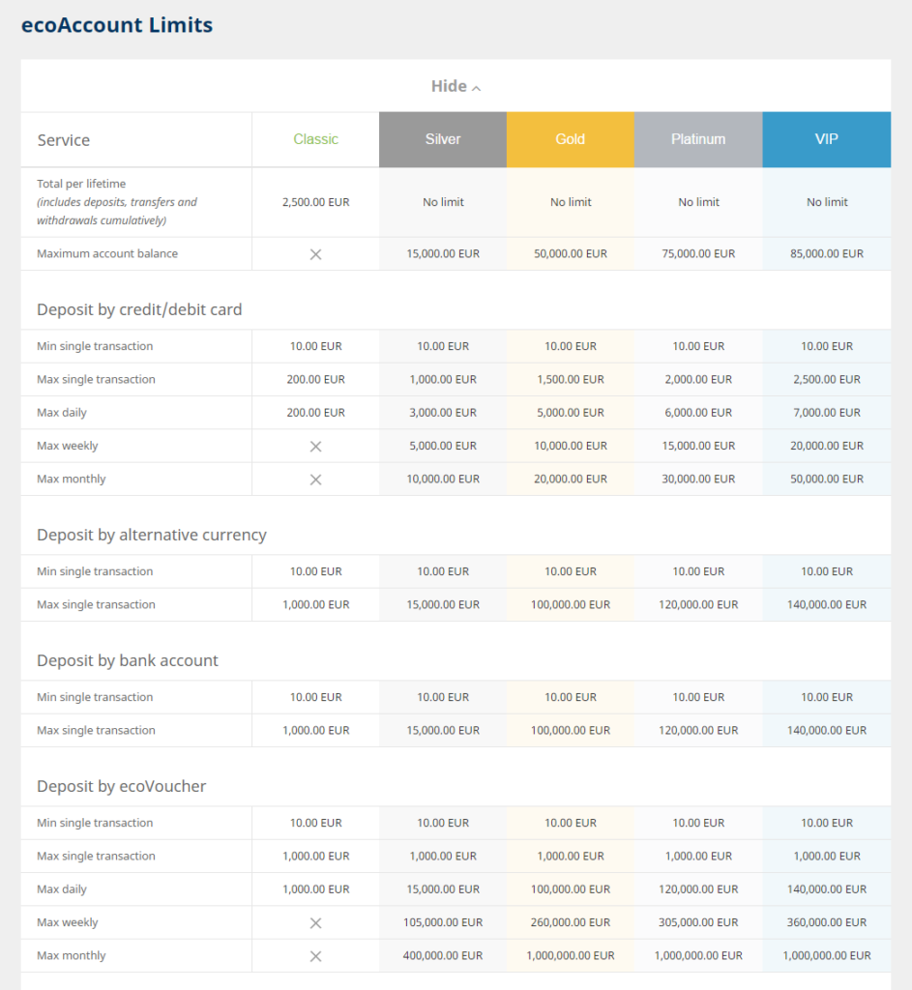Click the 3,000.00 EUR Silver daily card cell
The width and height of the screenshot is (912, 990).
pyautogui.click(x=443, y=413)
